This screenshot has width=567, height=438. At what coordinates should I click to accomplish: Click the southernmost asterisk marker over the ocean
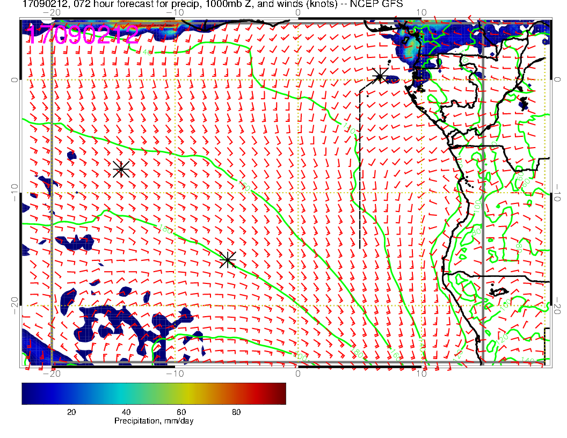[228, 260]
